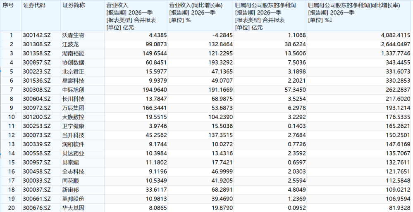Select stock code 300253.SZ
Screen dimensions: 413x212
pos(36,126)
